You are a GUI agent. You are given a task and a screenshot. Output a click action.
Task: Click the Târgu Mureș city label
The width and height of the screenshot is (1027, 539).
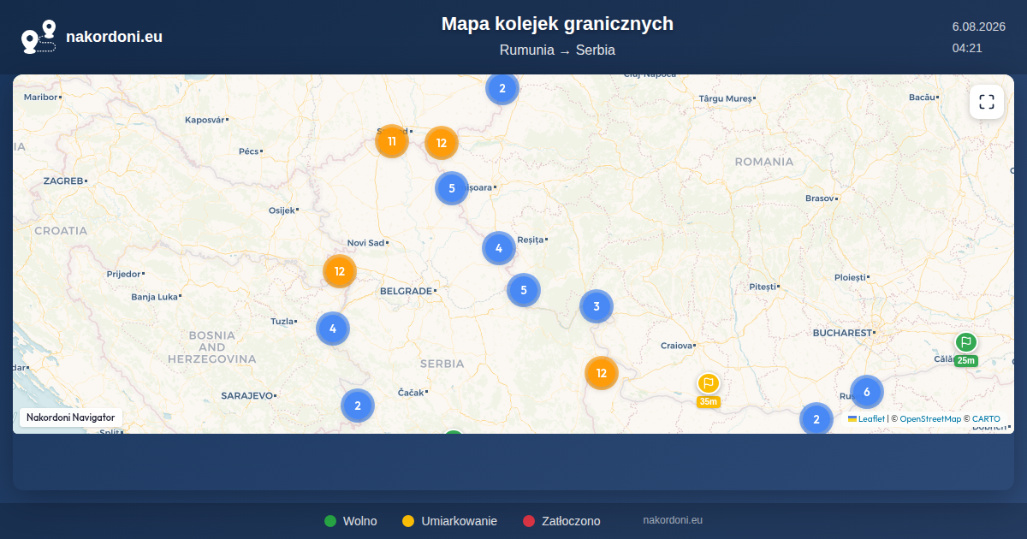point(725,98)
